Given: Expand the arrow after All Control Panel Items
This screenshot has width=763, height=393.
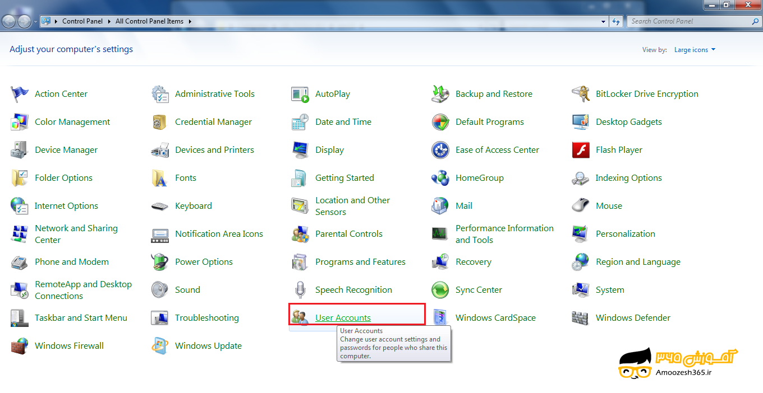Looking at the screenshot, I should point(190,21).
